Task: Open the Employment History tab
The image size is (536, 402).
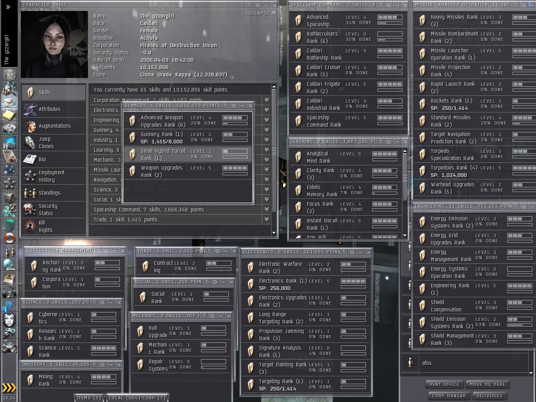Action: click(54, 176)
